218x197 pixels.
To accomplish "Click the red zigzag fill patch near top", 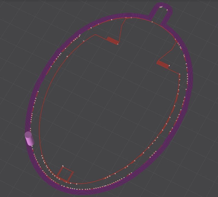I will point(113,41).
